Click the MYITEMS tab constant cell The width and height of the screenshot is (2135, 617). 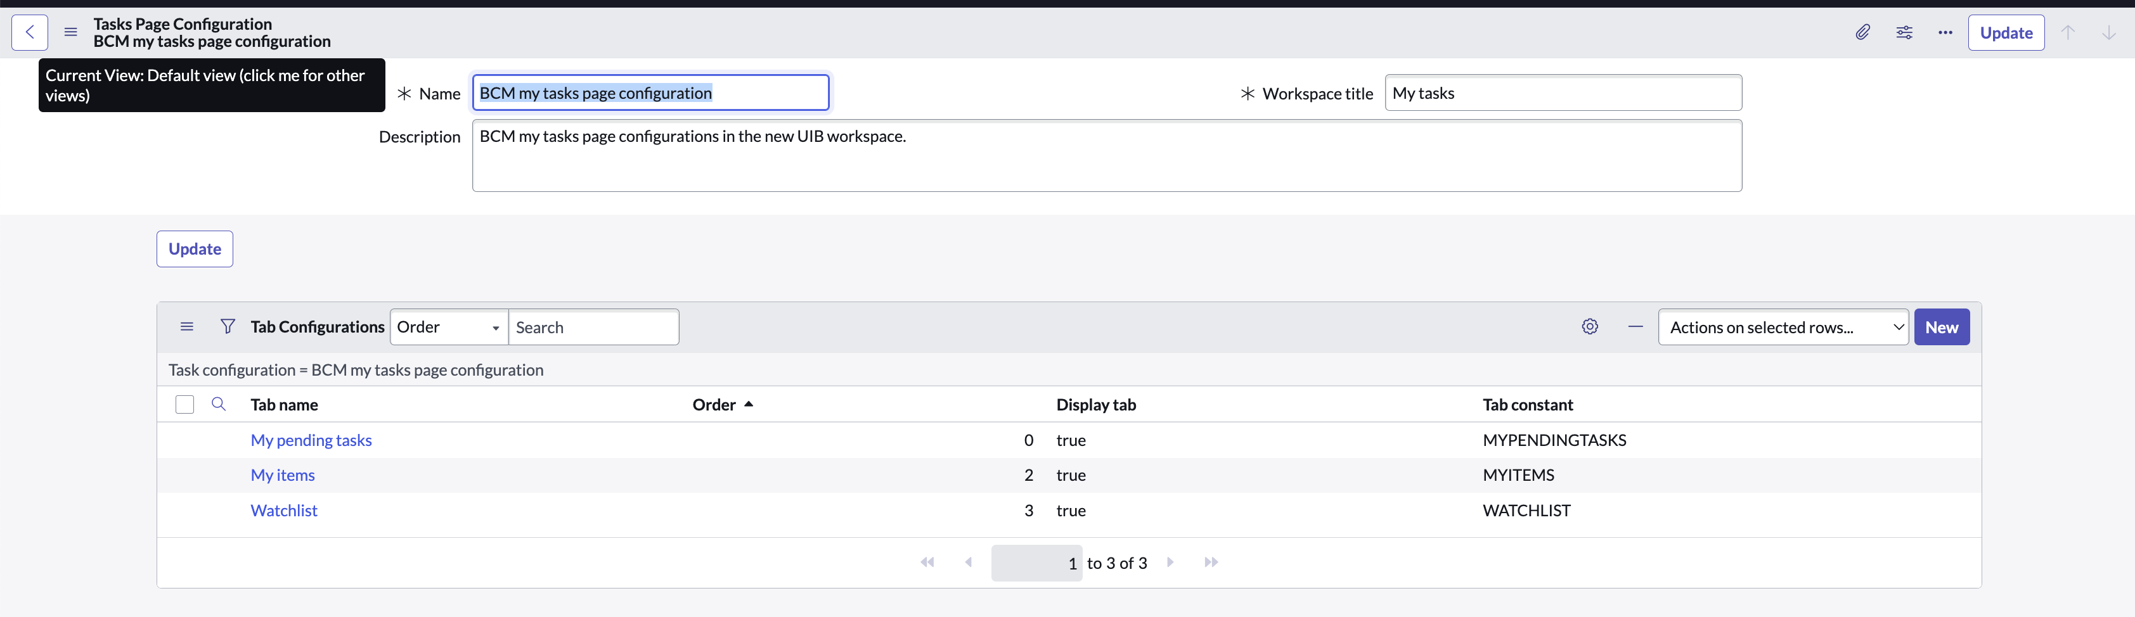1518,474
